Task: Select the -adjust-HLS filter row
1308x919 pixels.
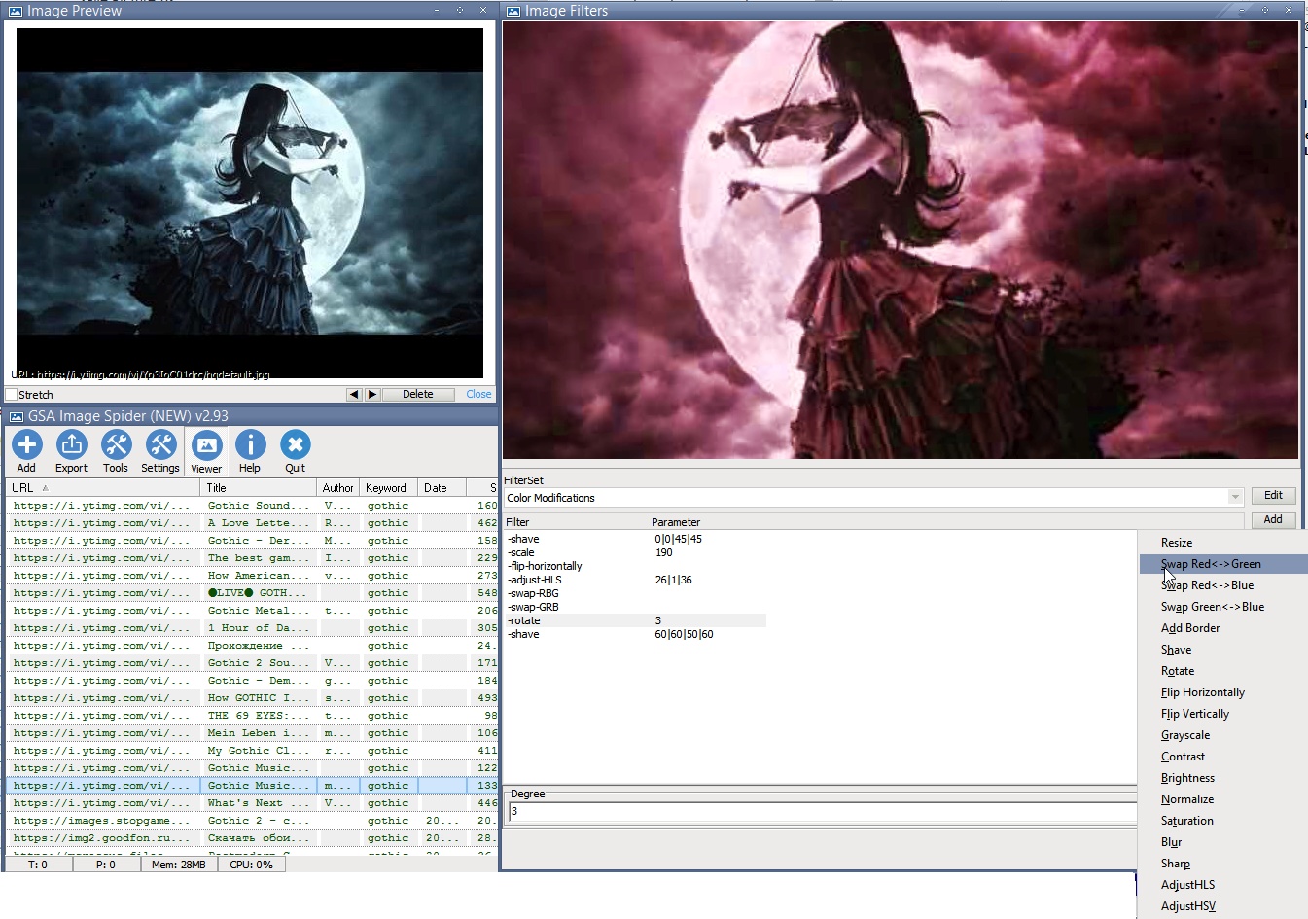Action: click(535, 580)
